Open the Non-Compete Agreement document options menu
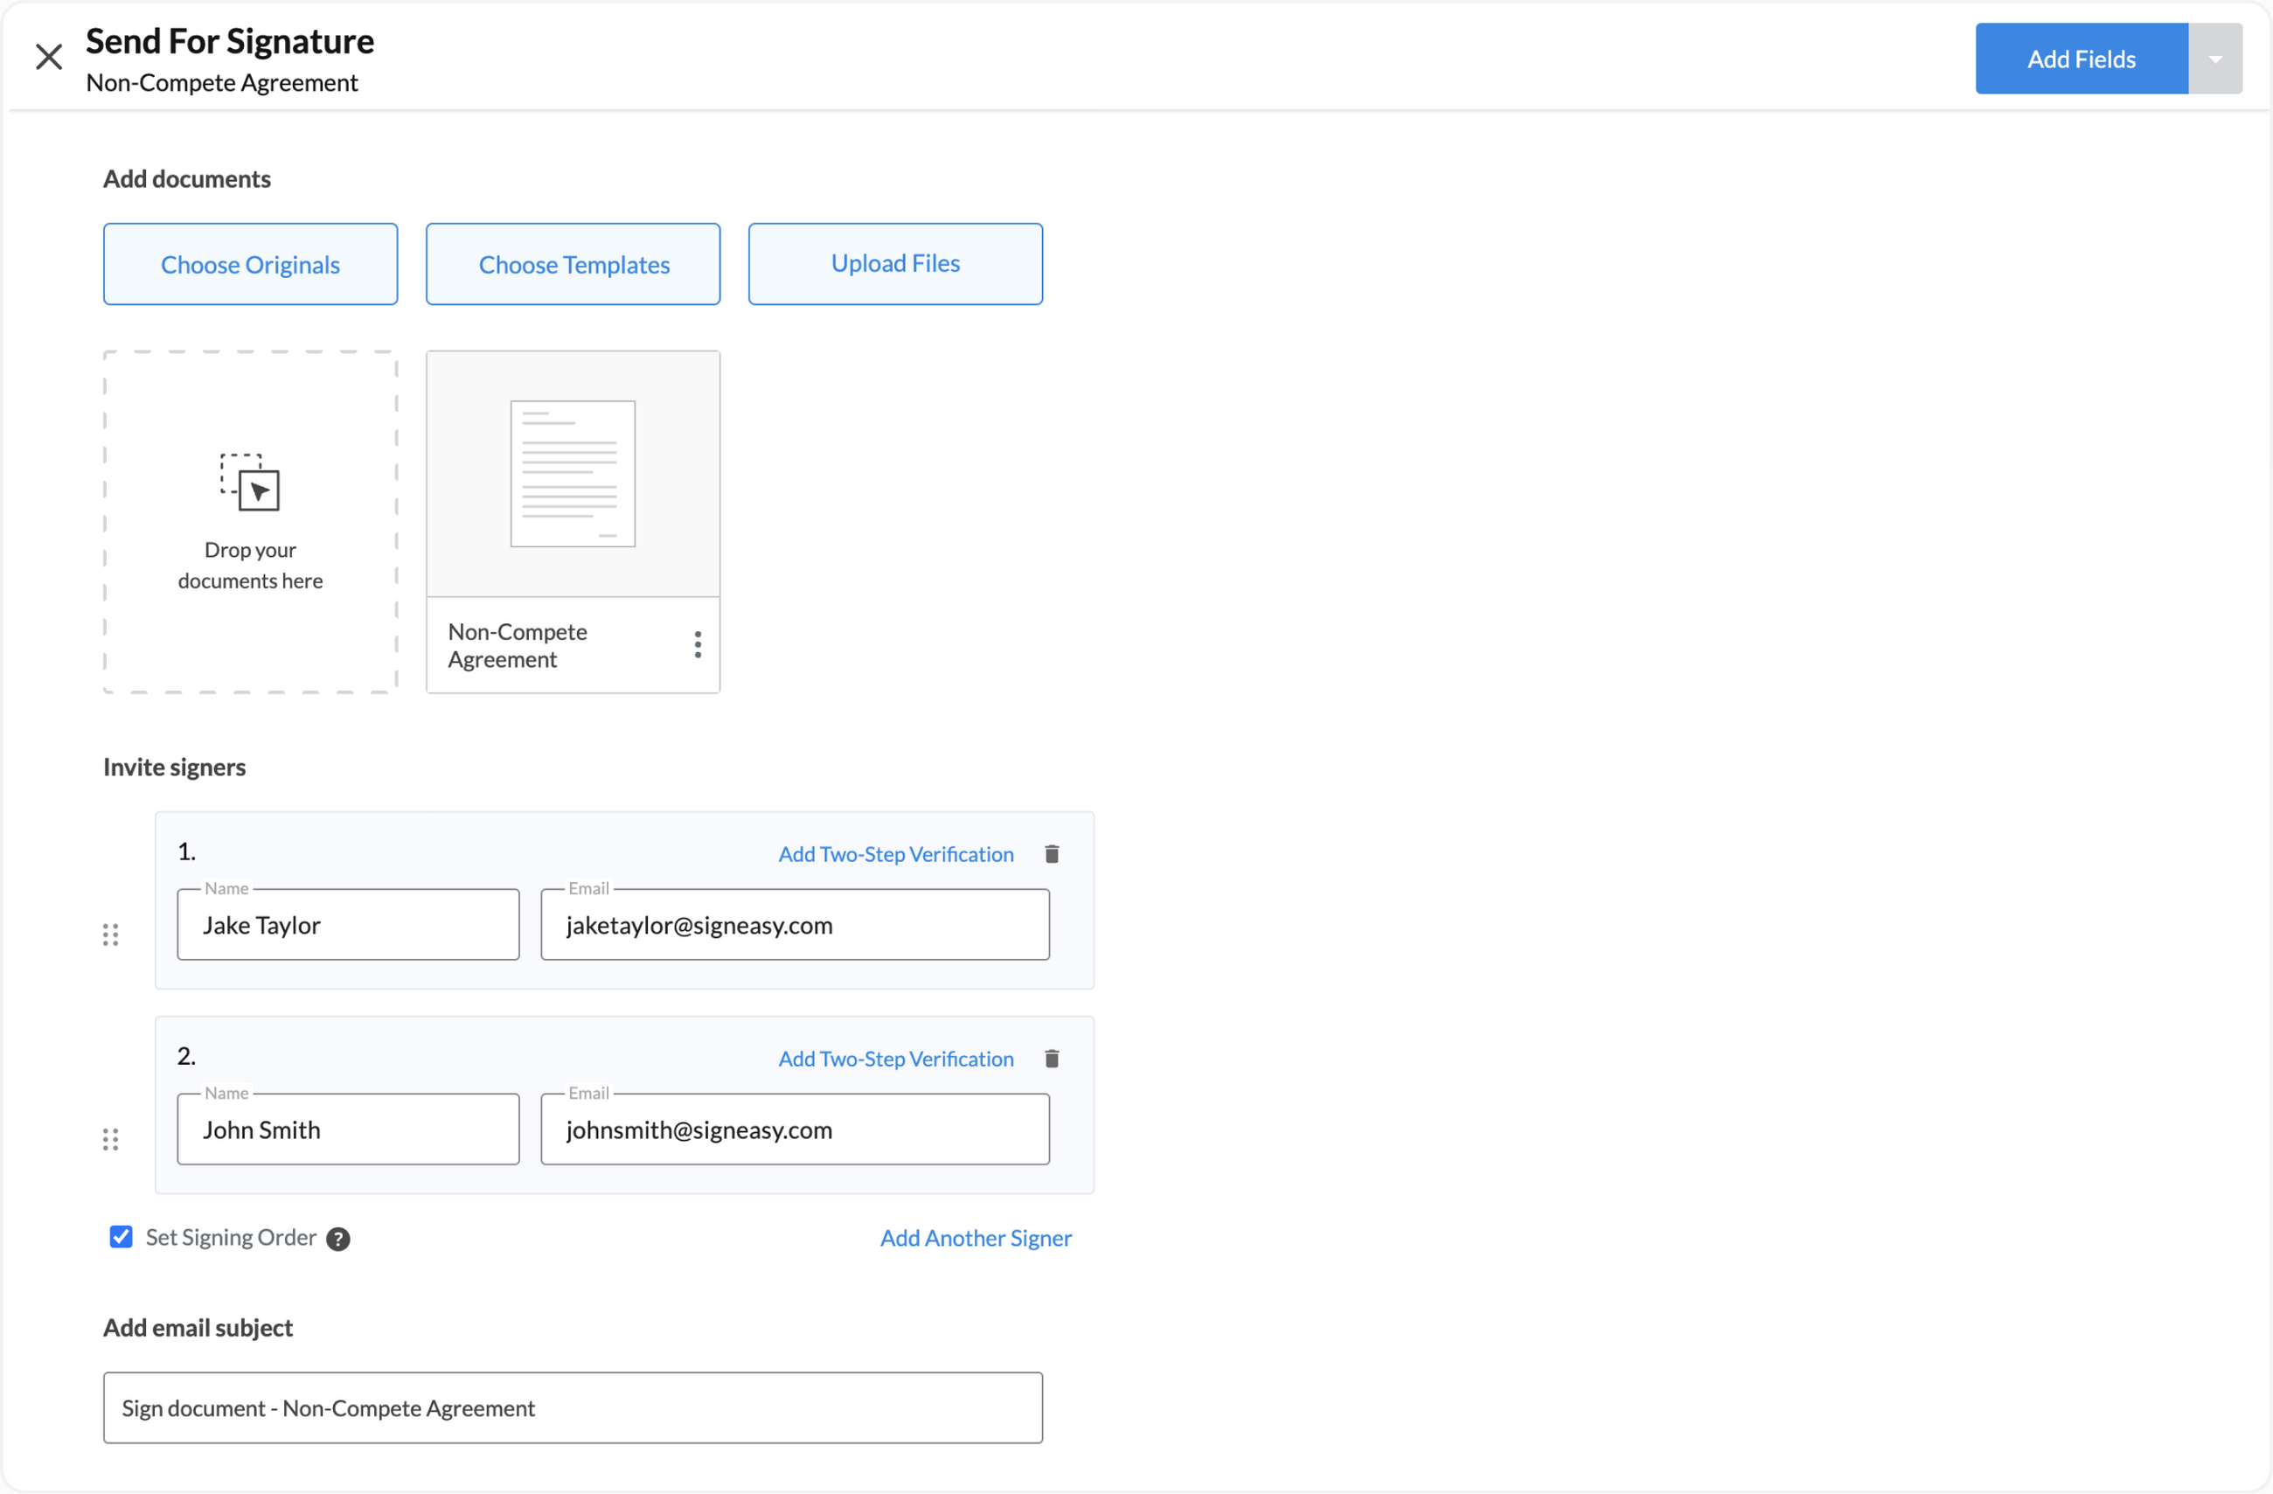This screenshot has width=2273, height=1494. tap(697, 645)
